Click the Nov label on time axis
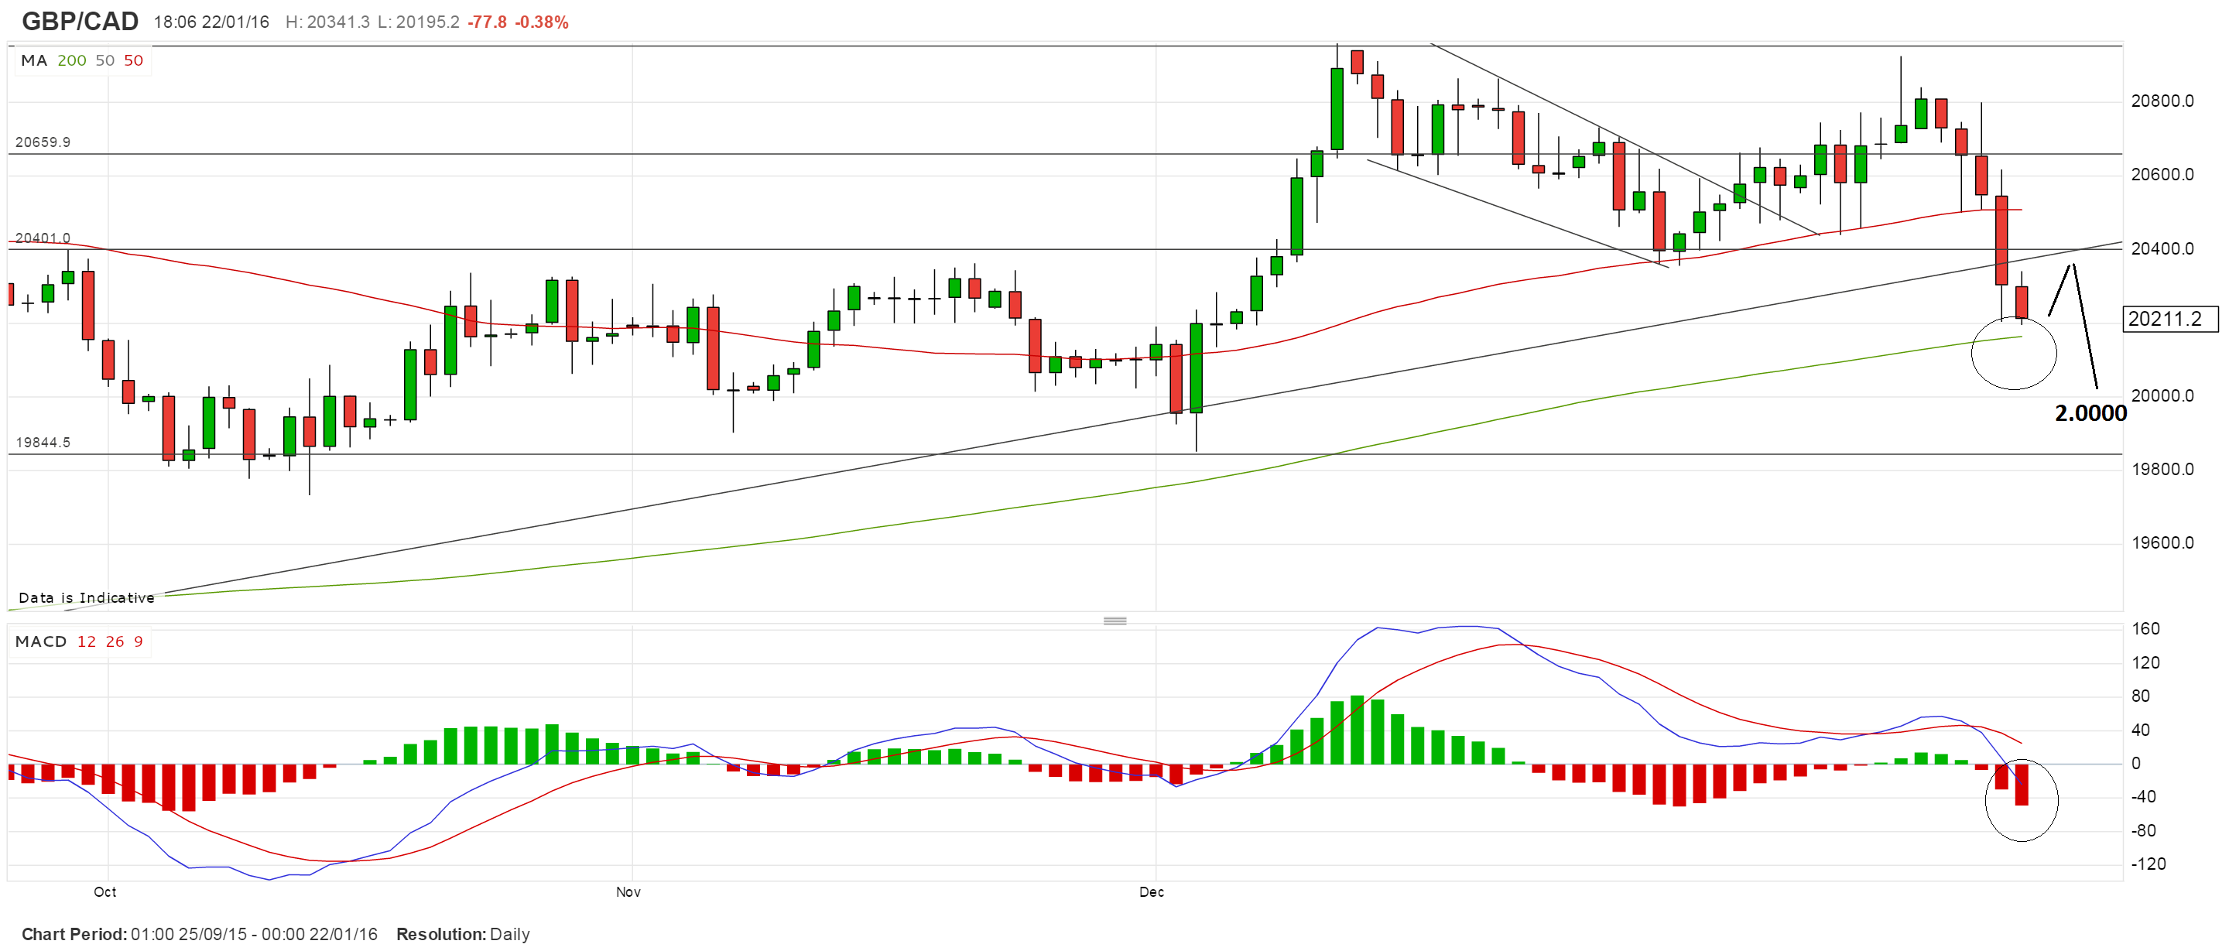The width and height of the screenshot is (2229, 951). tap(628, 891)
